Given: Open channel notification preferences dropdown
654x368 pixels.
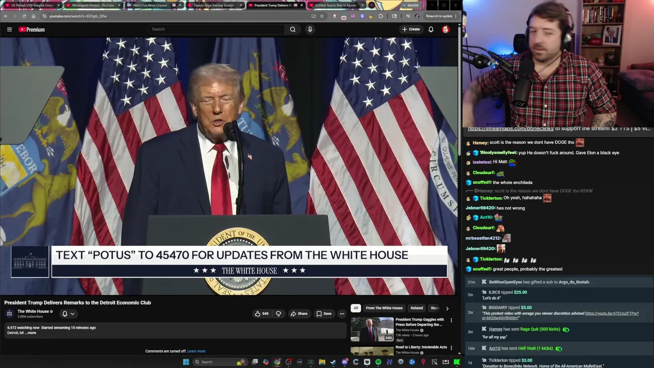Looking at the screenshot, I should [x=68, y=314].
